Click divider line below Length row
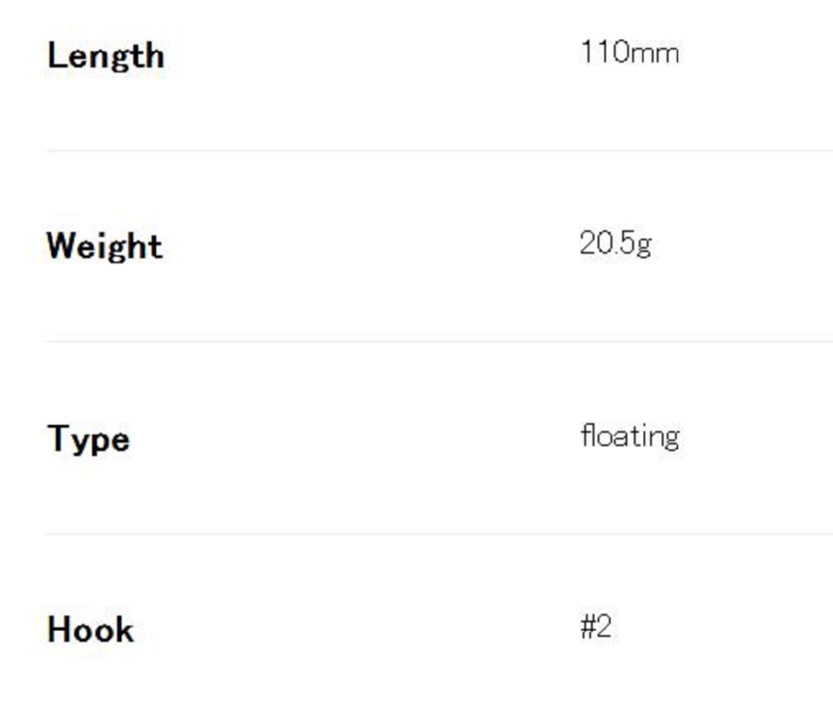This screenshot has height=716, width=833. 416,151
